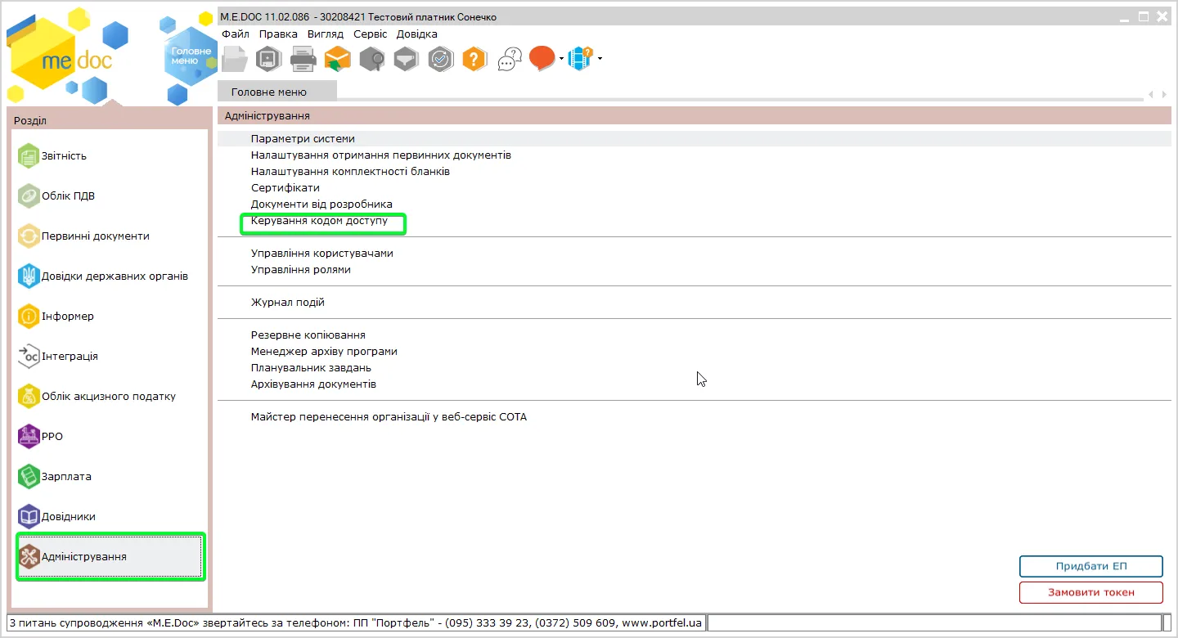Open Управління ролями

300,270
